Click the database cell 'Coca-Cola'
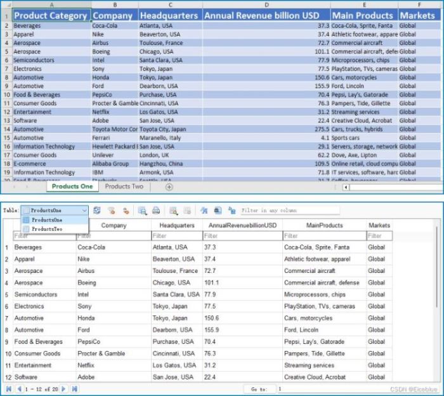Screen dimensions: 444x396 (x=114, y=247)
